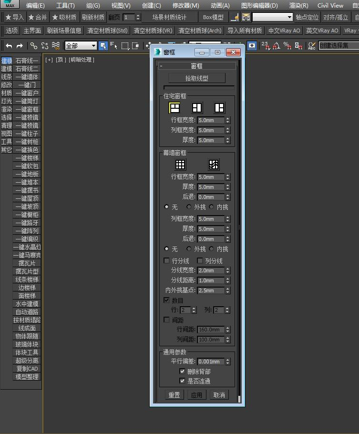
Task: Select the grid curtain wall frame icon
Action: pyautogui.click(x=180, y=165)
